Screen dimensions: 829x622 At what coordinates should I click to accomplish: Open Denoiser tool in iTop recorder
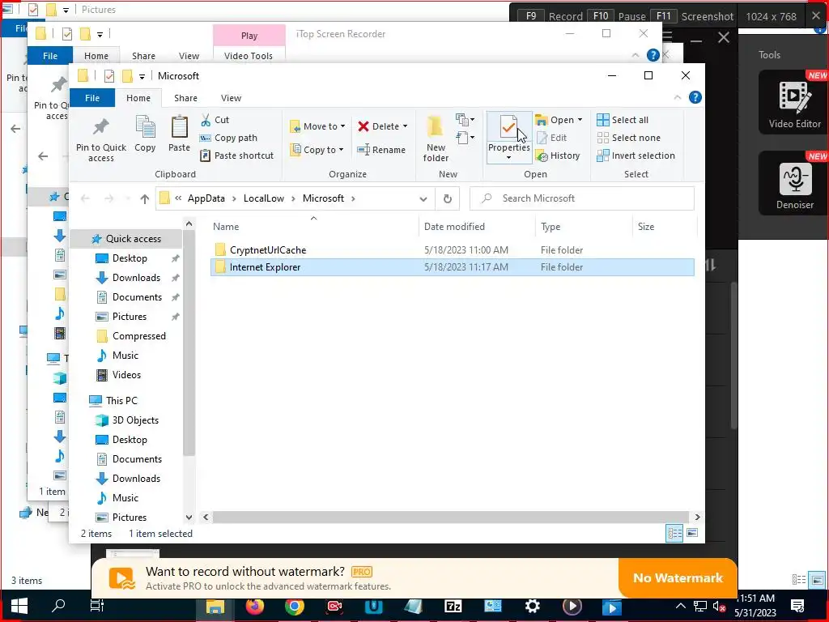pyautogui.click(x=794, y=184)
